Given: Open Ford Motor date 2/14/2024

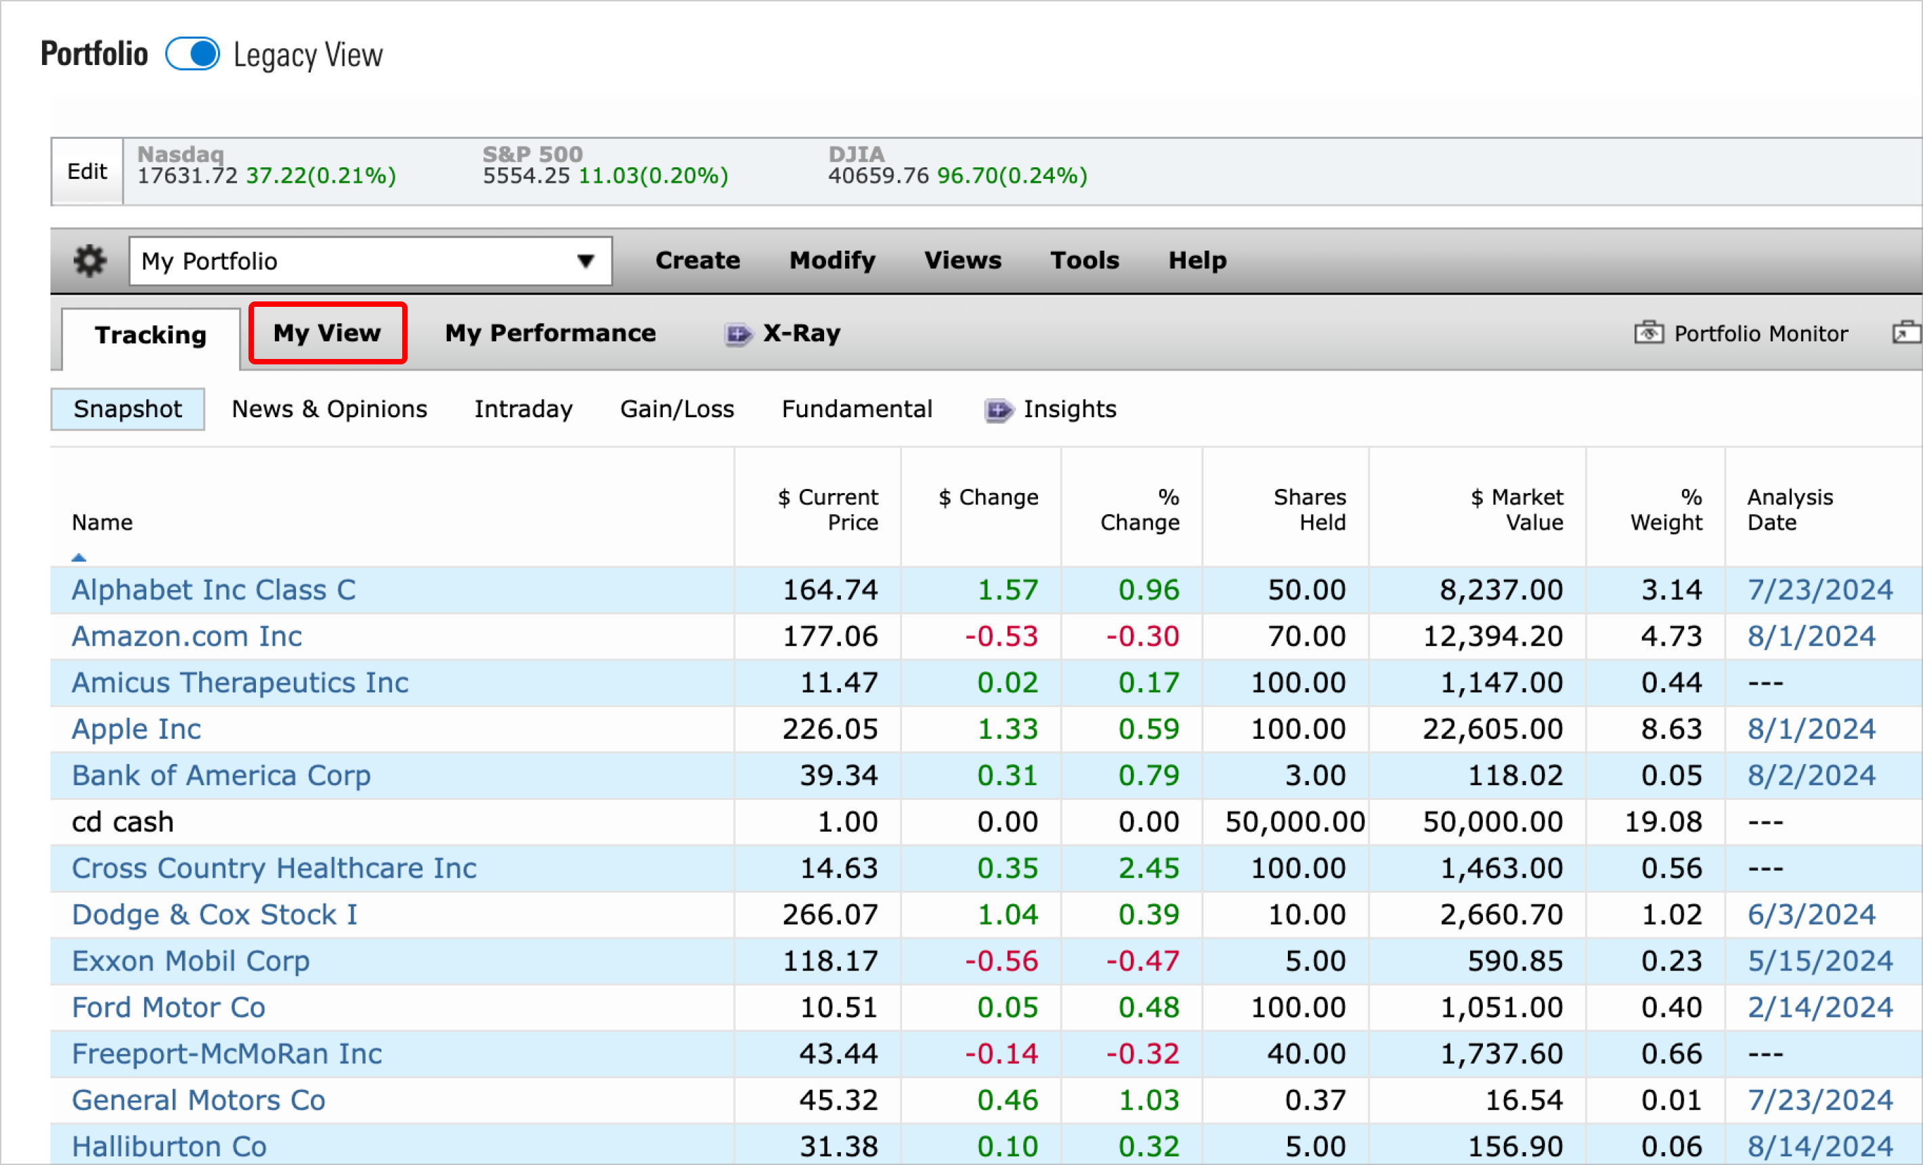Looking at the screenshot, I should point(1820,1007).
